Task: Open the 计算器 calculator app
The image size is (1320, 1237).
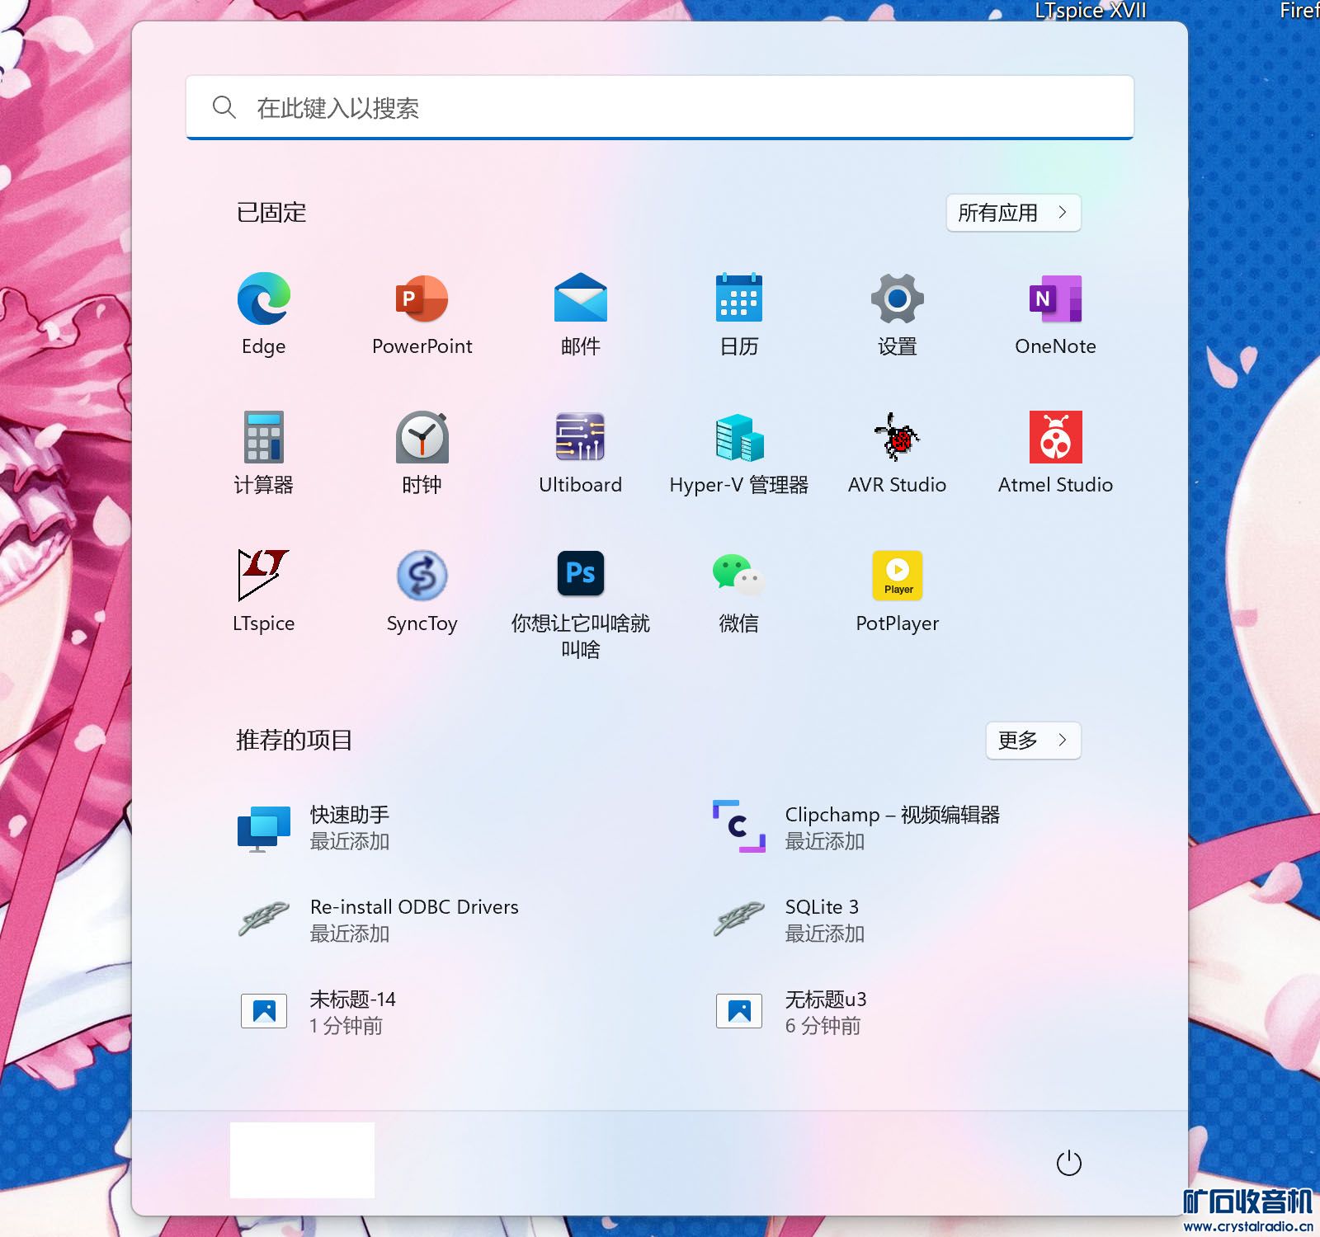Action: click(264, 453)
